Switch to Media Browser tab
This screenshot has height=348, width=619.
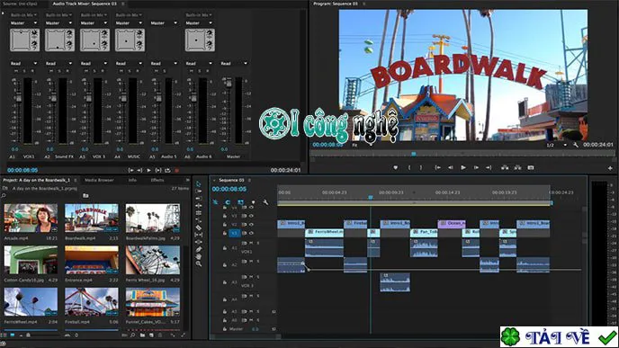pos(99,180)
